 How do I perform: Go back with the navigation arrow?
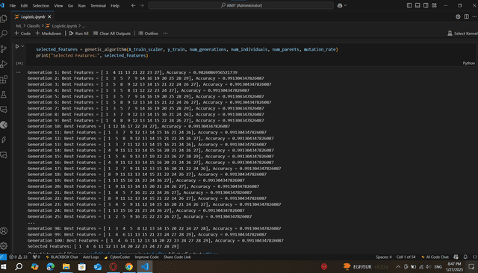click(x=133, y=5)
